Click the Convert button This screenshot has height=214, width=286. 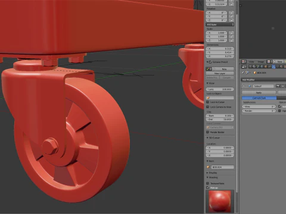click(x=227, y=77)
